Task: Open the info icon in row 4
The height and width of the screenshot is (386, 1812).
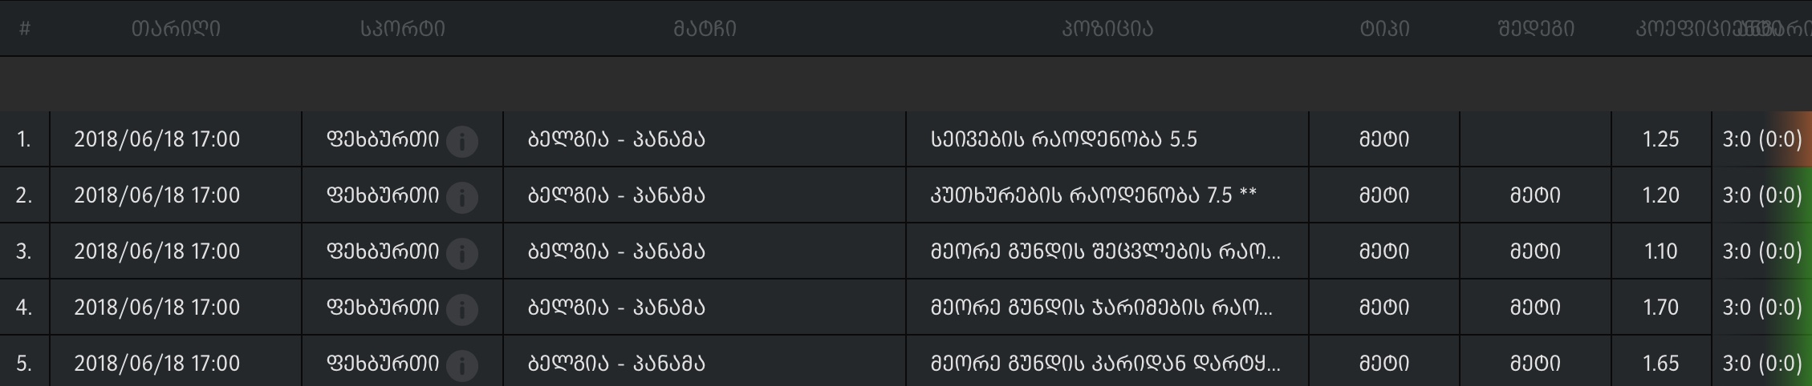Action: pos(462,309)
